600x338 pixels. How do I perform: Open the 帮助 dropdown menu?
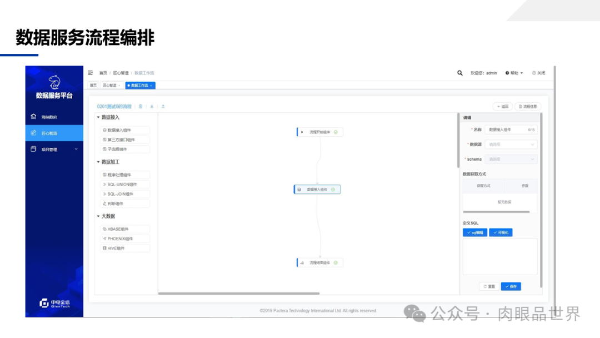pos(514,73)
